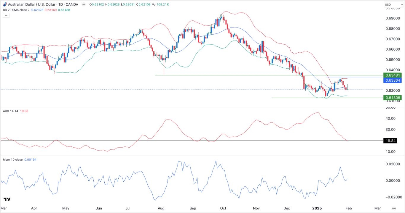This screenshot has width=405, height=213.
Task: Click the Oct label on time axis
Action: [x=223, y=208]
